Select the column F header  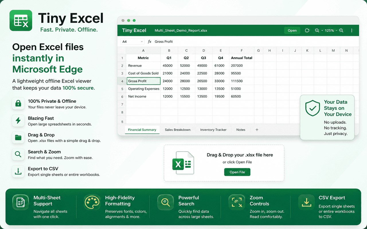[242, 50]
